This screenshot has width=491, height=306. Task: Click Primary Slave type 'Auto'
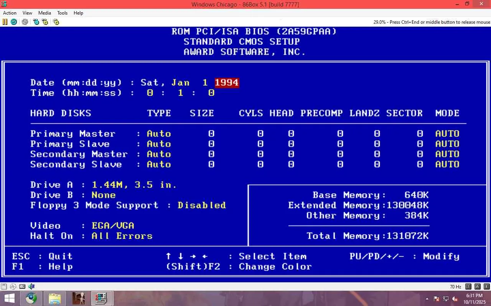click(159, 144)
